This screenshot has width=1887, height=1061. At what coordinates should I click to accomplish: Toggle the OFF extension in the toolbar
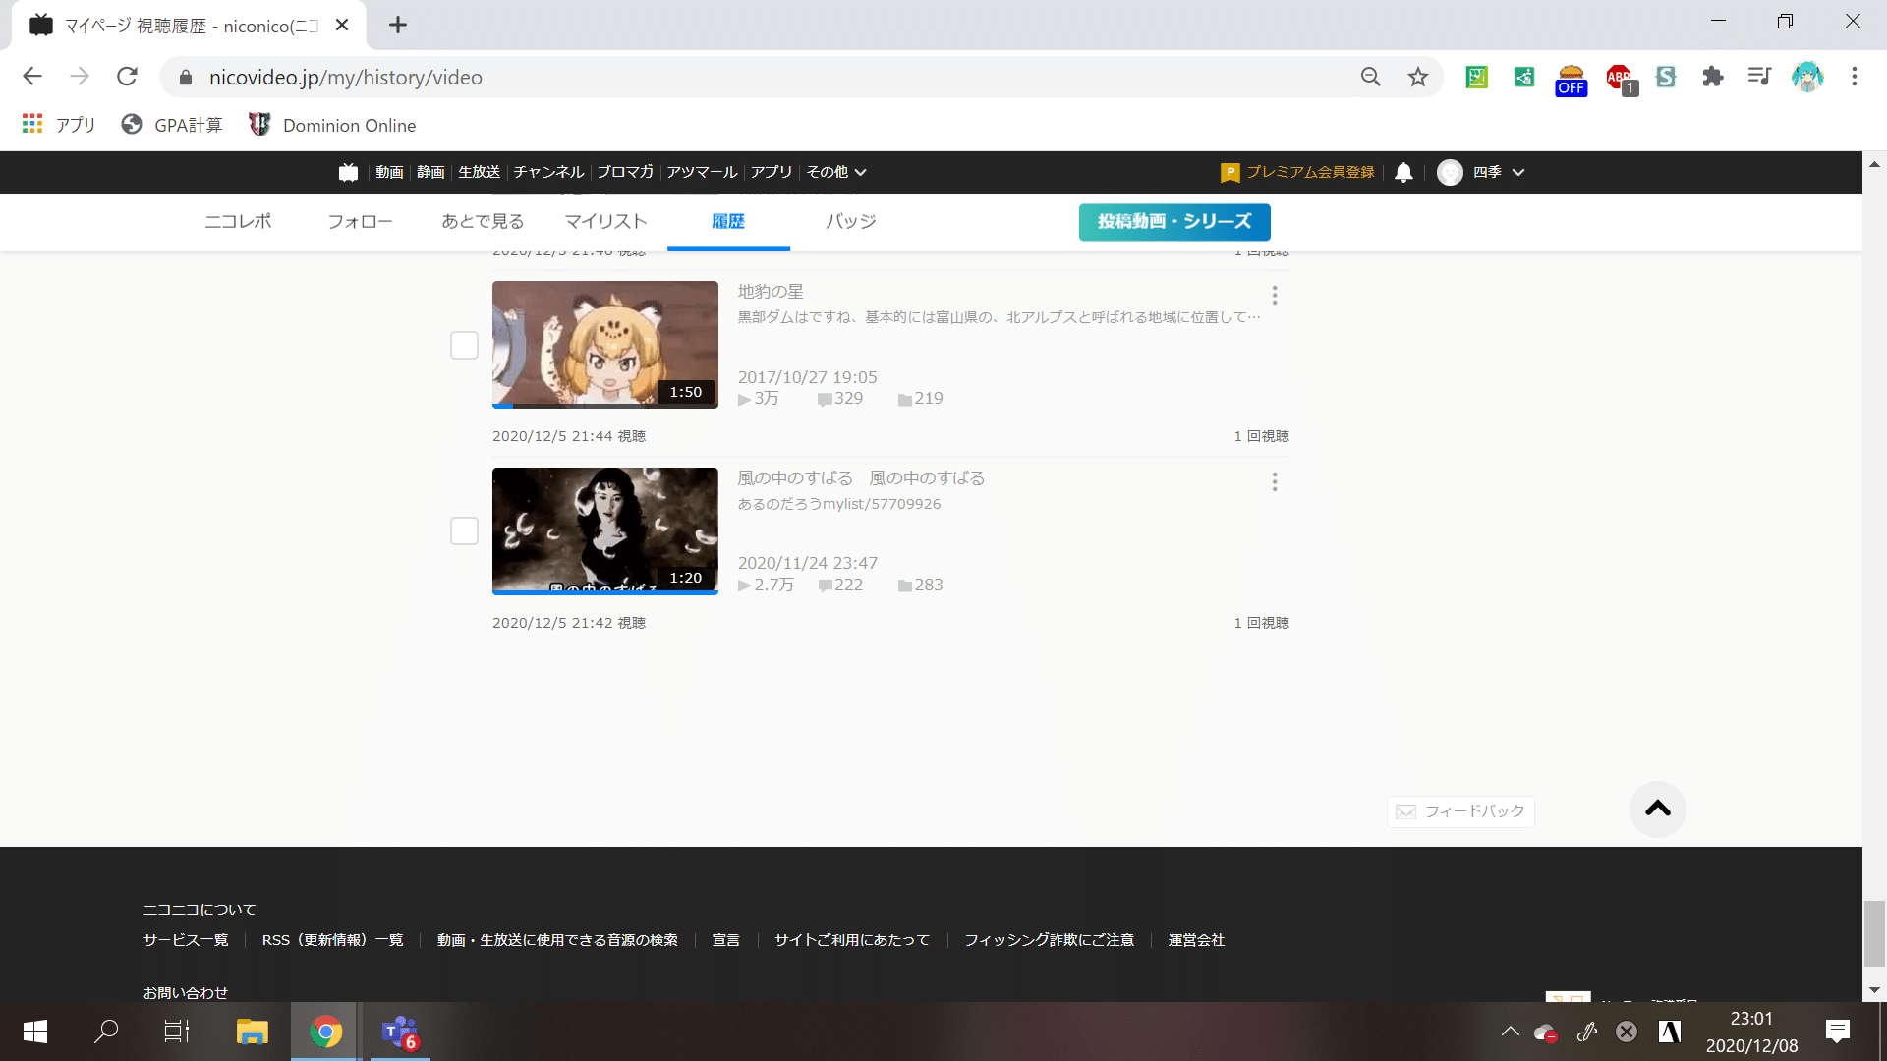pos(1571,76)
